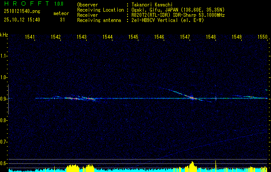
Task: Click the meteor count value 31
Action: [x=62, y=20]
